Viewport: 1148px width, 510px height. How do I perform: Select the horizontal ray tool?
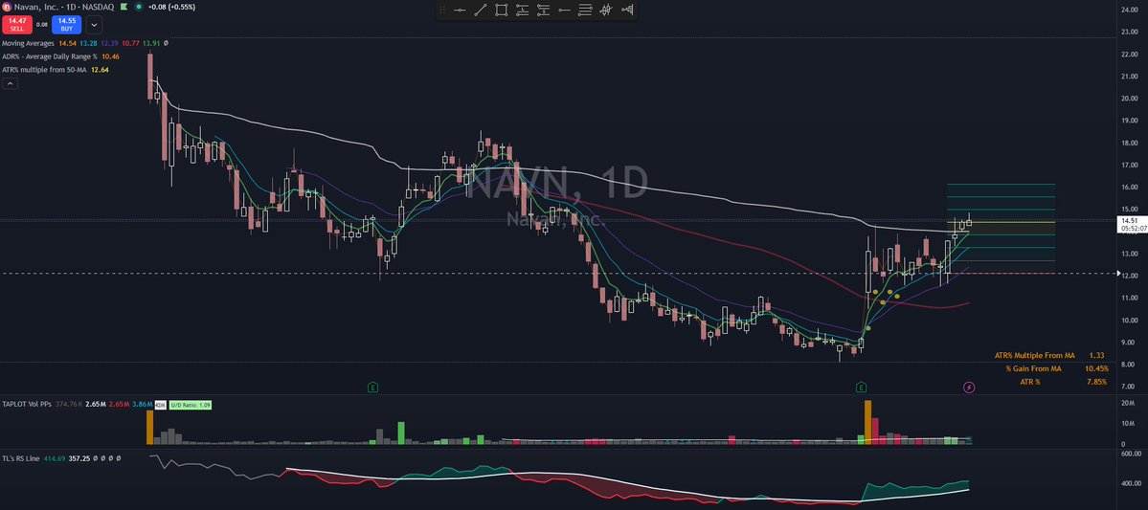(565, 11)
